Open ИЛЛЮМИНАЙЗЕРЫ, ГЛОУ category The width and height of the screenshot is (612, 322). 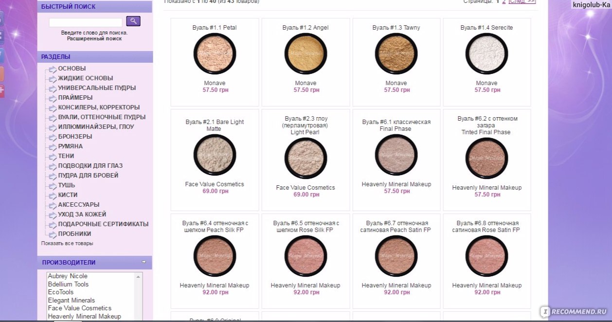pyautogui.click(x=96, y=127)
